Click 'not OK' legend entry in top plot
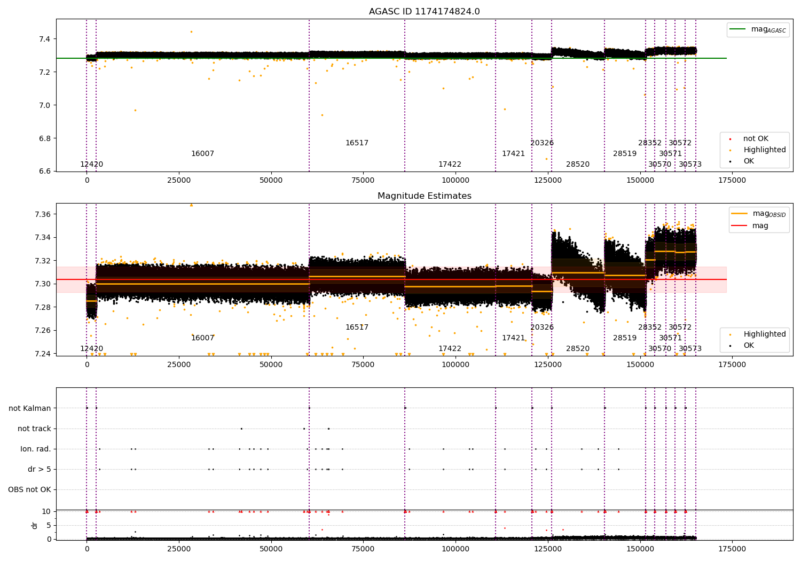 (x=756, y=139)
